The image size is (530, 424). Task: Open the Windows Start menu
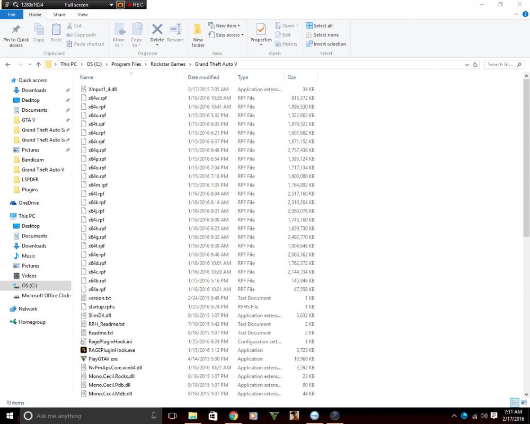coord(10,416)
